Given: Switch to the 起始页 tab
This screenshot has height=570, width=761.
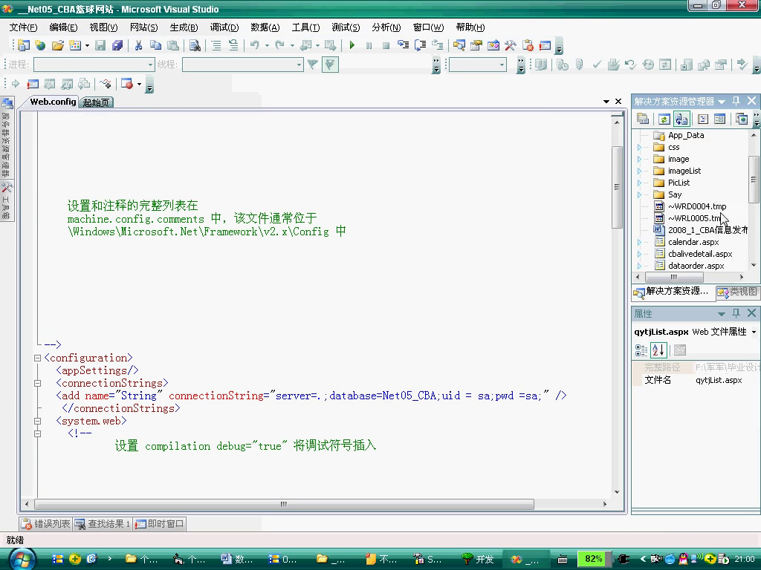Looking at the screenshot, I should point(96,102).
